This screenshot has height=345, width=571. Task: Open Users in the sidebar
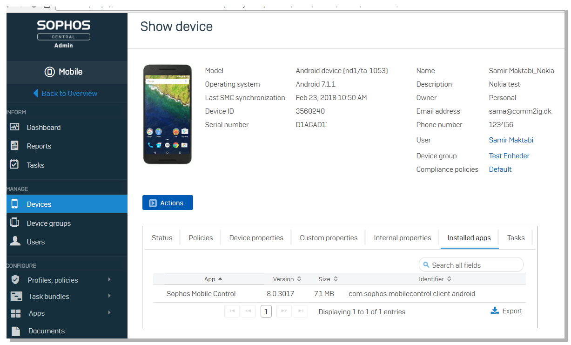36,242
